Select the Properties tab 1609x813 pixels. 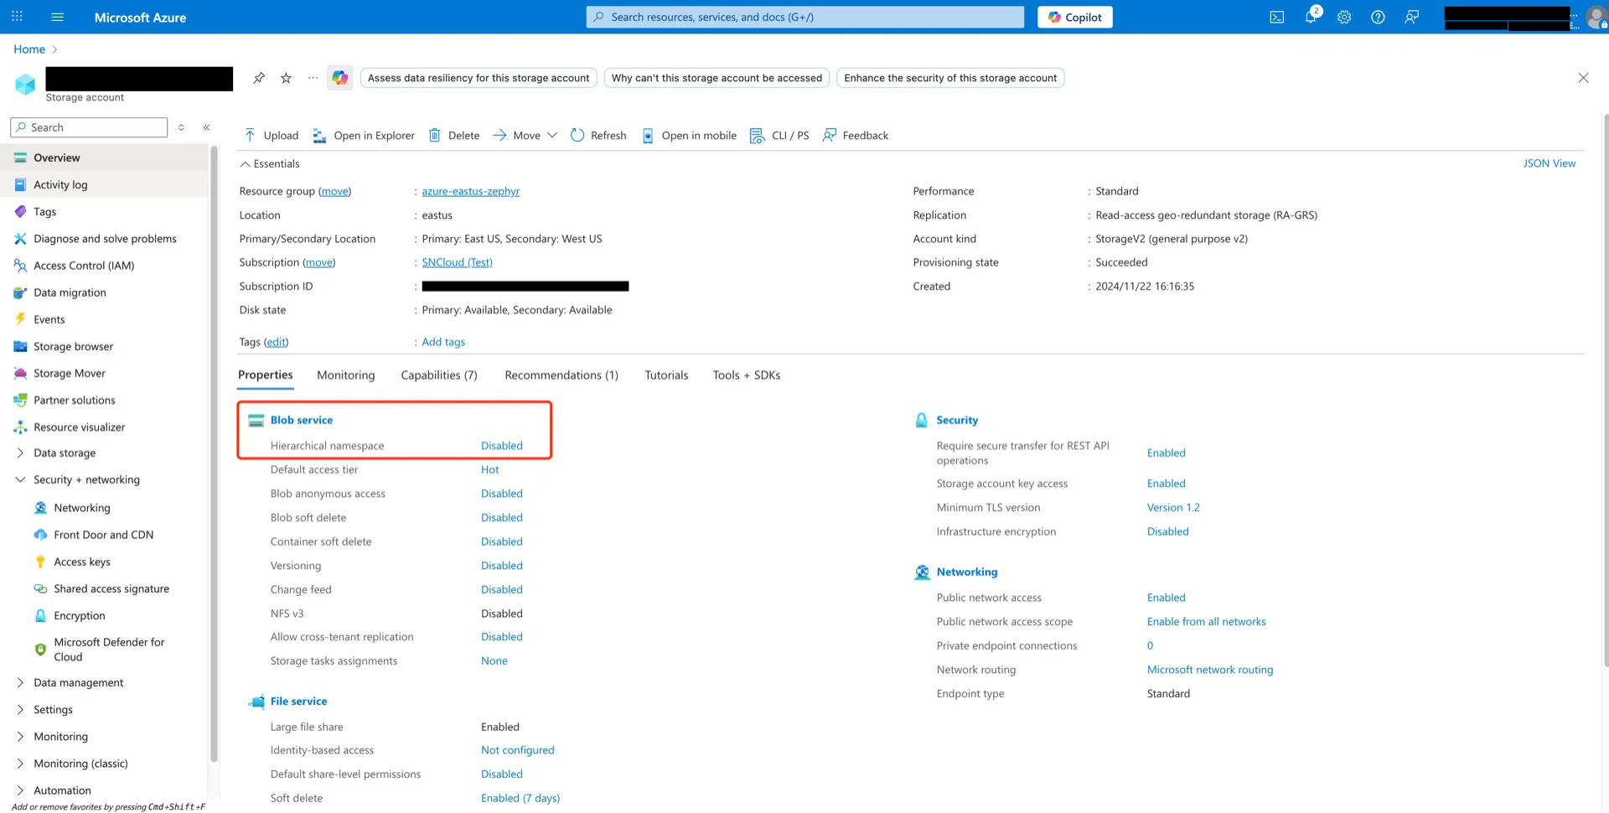coord(266,375)
